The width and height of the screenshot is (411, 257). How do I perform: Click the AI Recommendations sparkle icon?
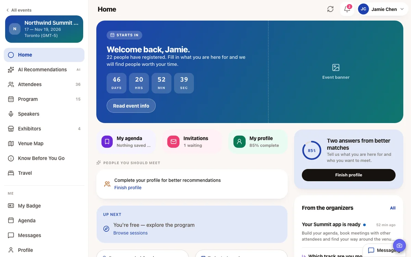(11, 70)
